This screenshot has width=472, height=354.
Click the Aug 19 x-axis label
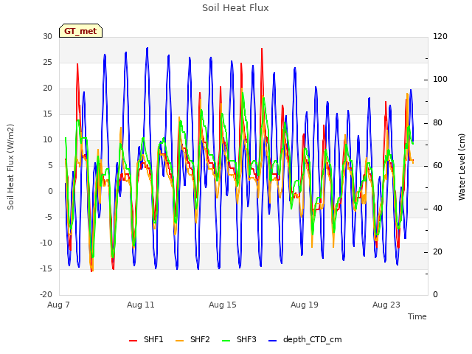coord(305,305)
